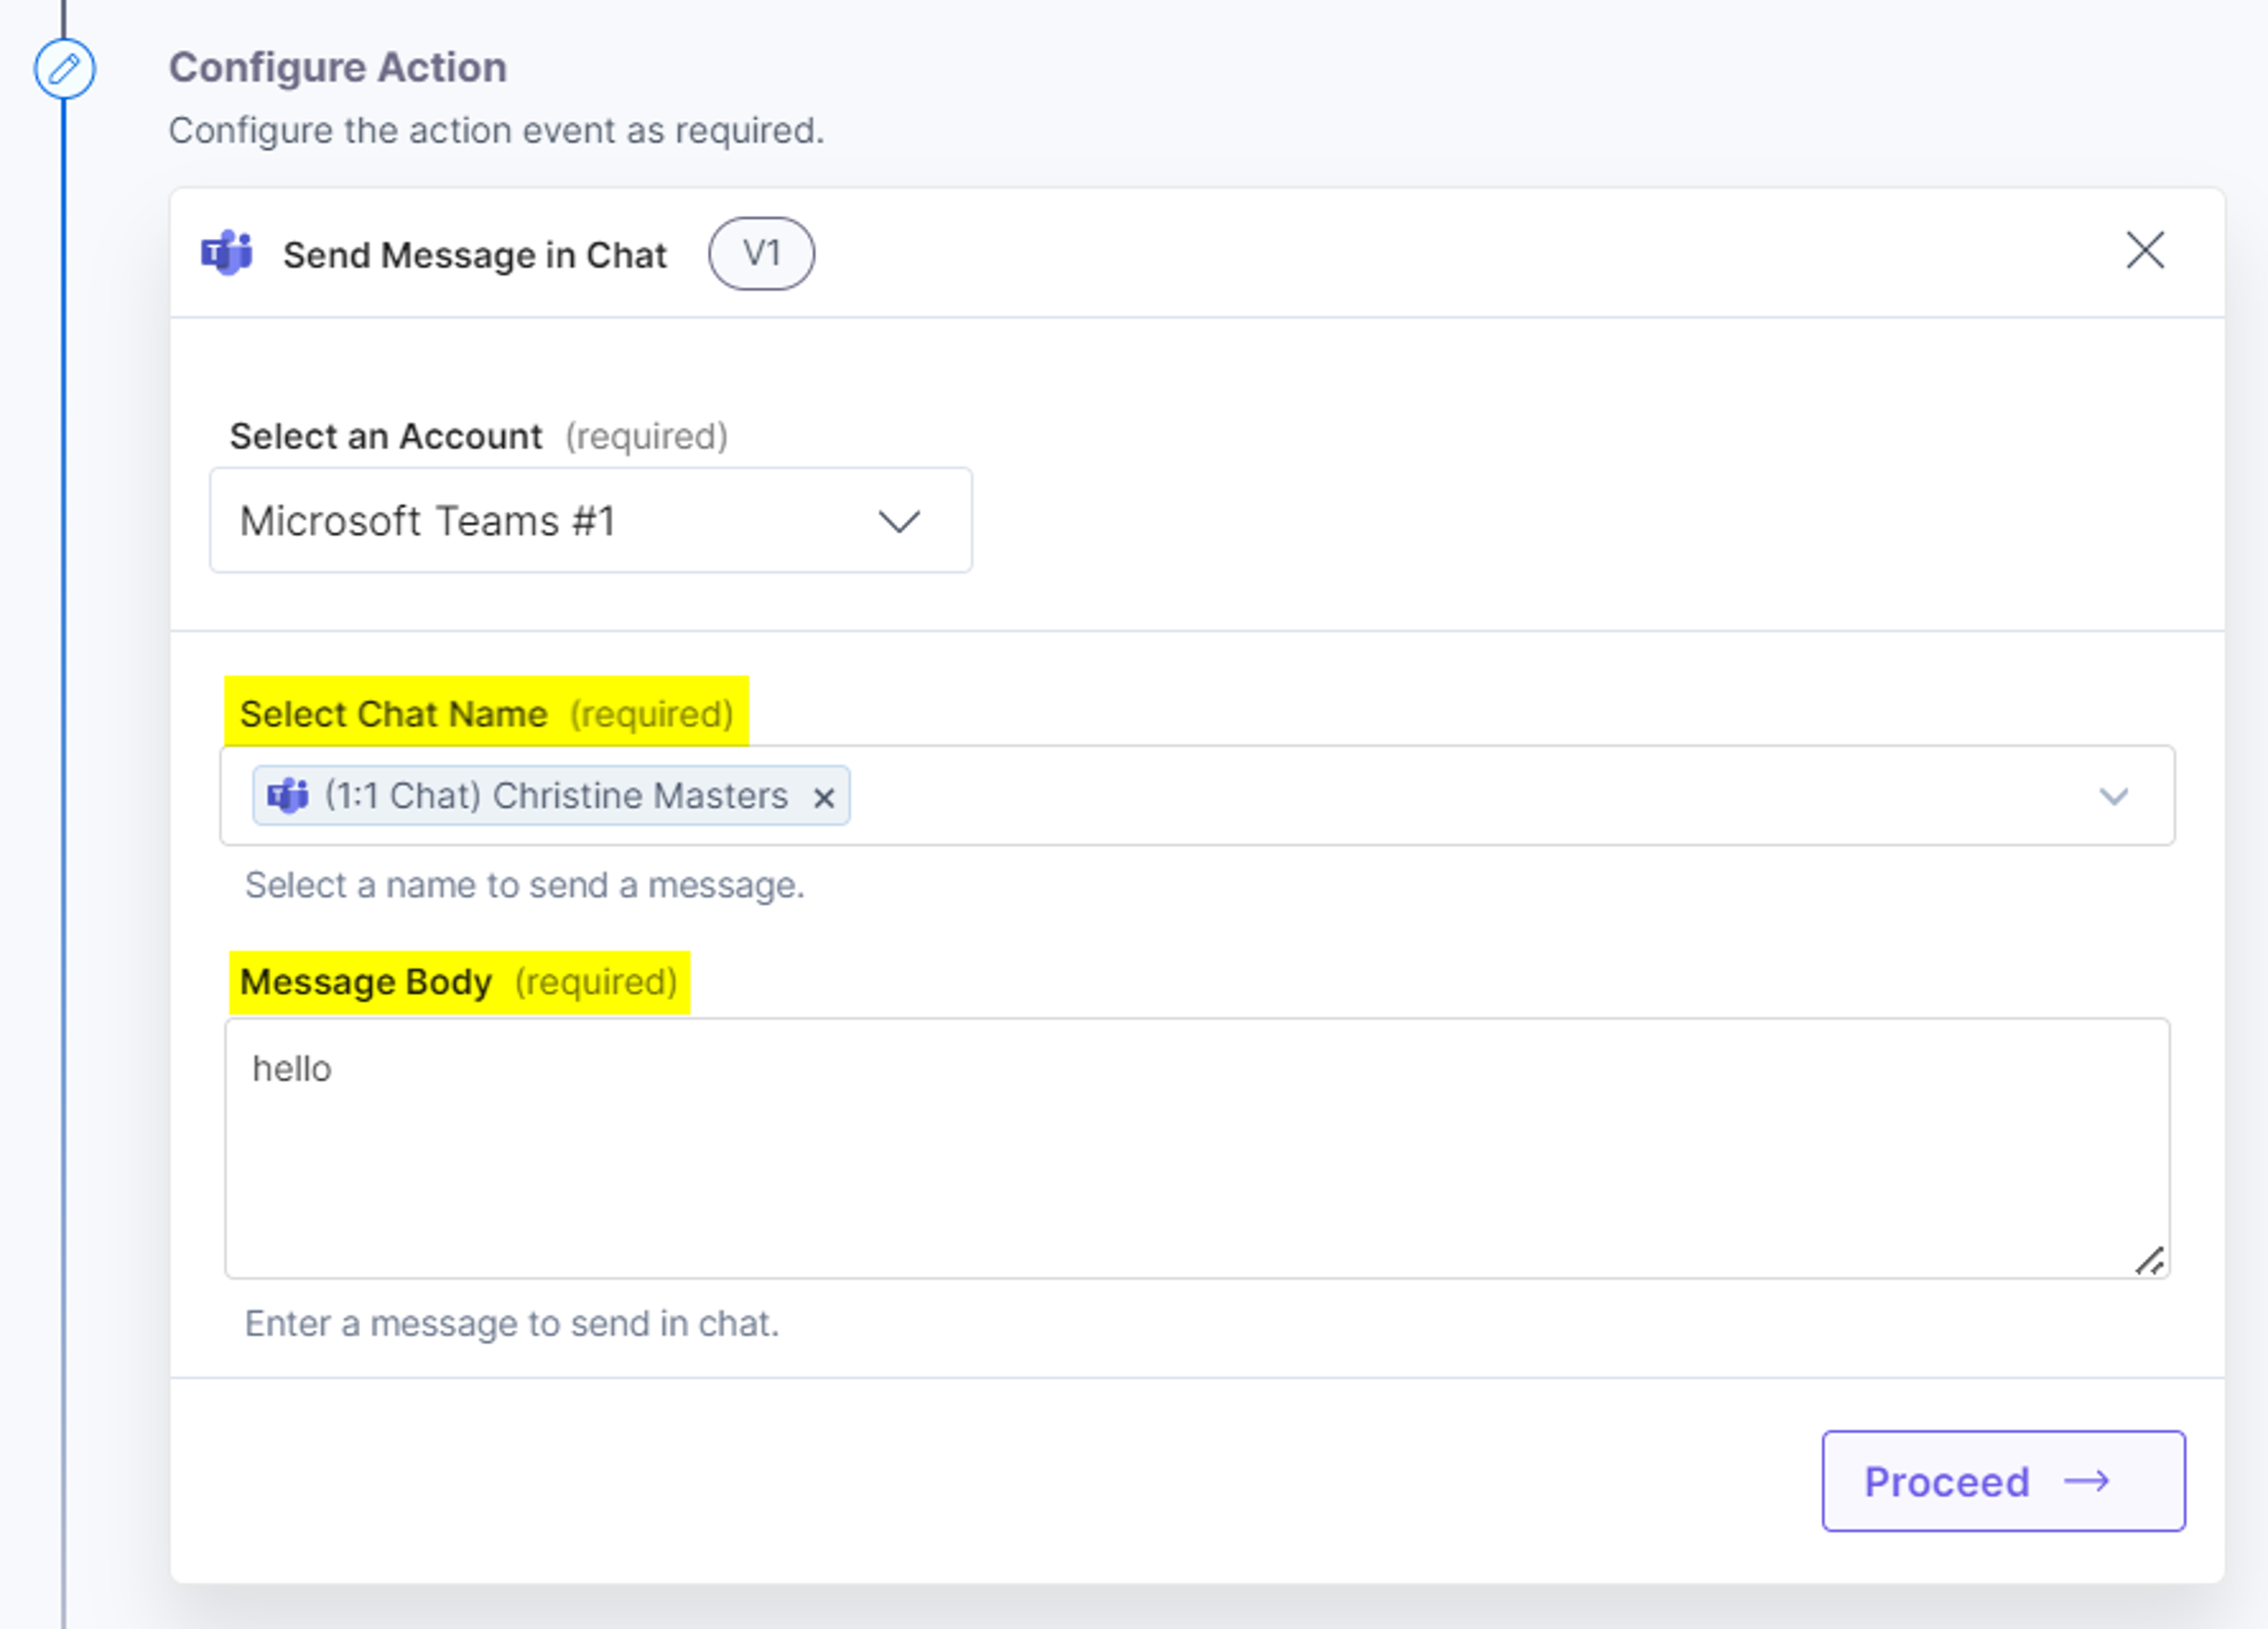Click the V1 version badge
This screenshot has height=1629, width=2268.
point(762,254)
